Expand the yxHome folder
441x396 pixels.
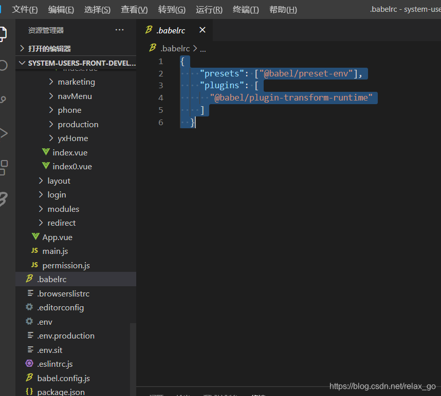pos(51,138)
